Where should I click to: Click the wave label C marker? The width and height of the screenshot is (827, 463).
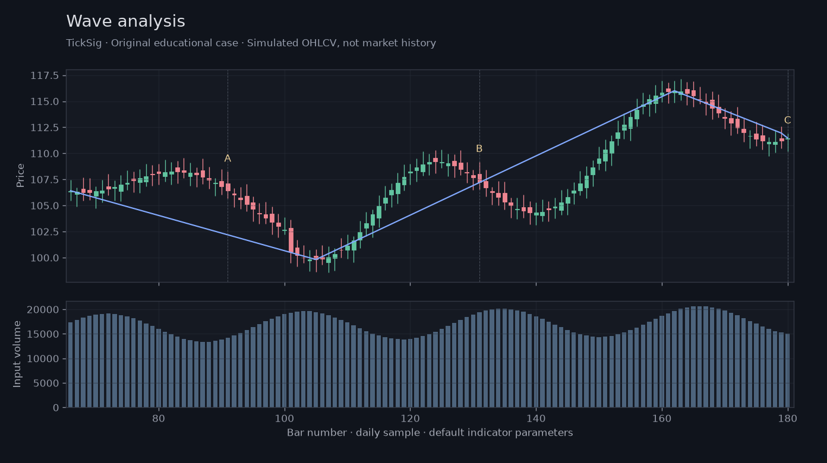pos(788,120)
